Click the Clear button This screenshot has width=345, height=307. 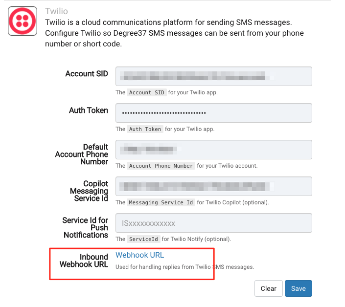[269, 288]
